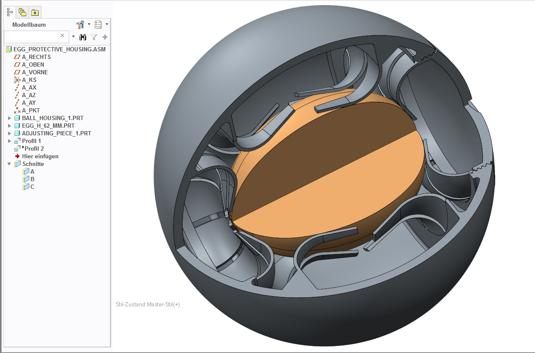
Task: Select cross section C
Action: pyautogui.click(x=32, y=187)
